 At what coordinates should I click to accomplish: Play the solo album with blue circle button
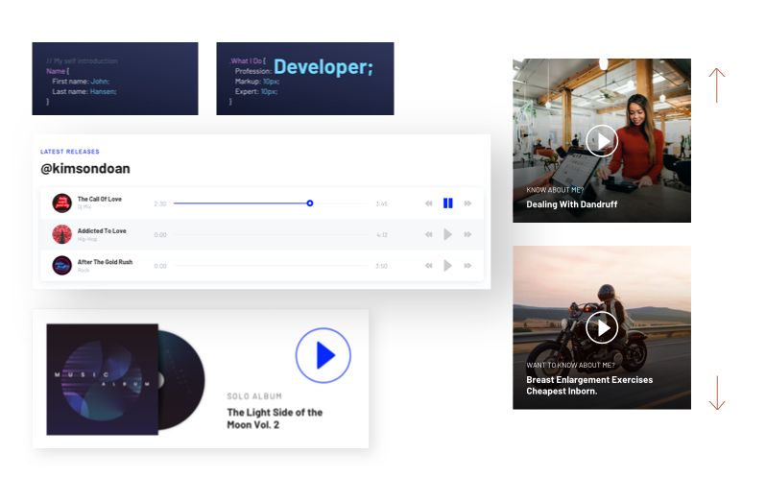(x=323, y=355)
